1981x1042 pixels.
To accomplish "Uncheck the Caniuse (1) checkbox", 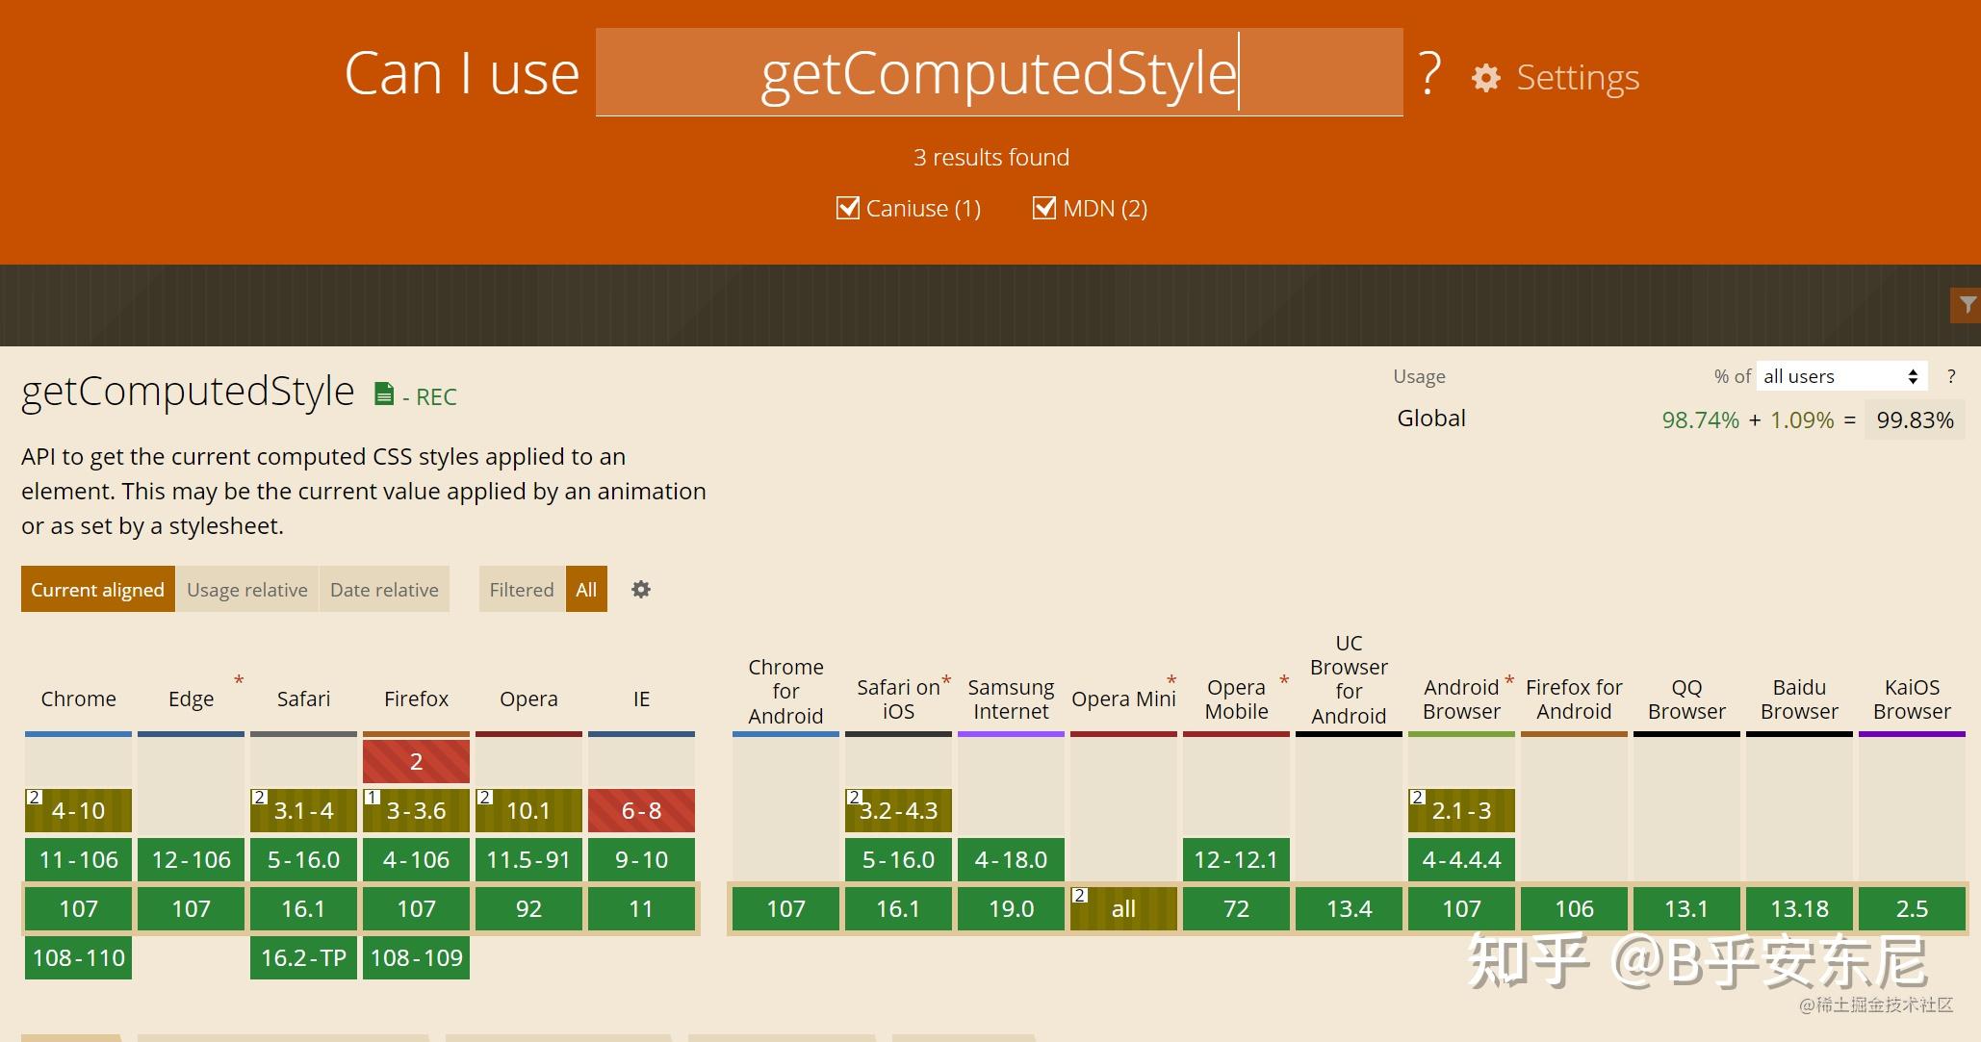I will [x=847, y=208].
